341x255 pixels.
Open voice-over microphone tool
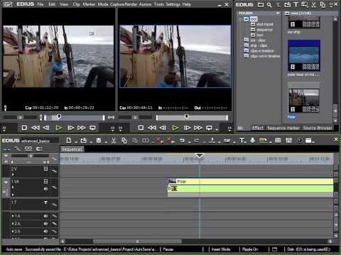click(x=253, y=140)
